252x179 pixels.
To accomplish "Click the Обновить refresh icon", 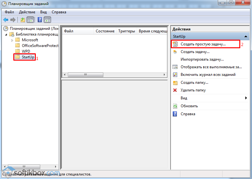I will [175, 106].
